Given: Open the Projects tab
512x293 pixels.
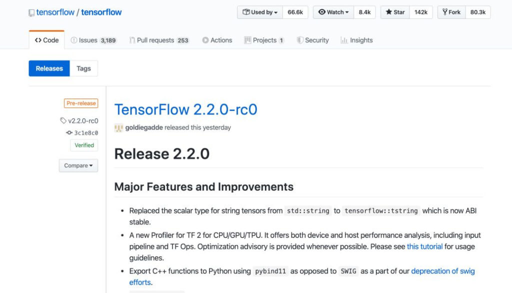Looking at the screenshot, I should click(264, 40).
